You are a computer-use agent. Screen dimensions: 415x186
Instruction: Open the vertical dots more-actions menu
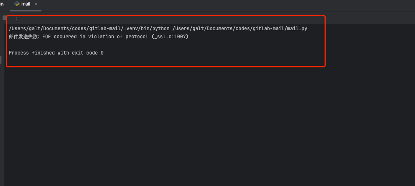17,18
